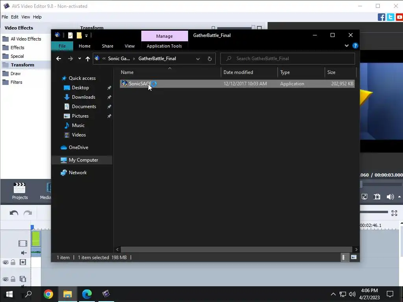403x302 pixels.
Task: Click the redo arrow in AVS timeline toolbar
Action: [28, 213]
